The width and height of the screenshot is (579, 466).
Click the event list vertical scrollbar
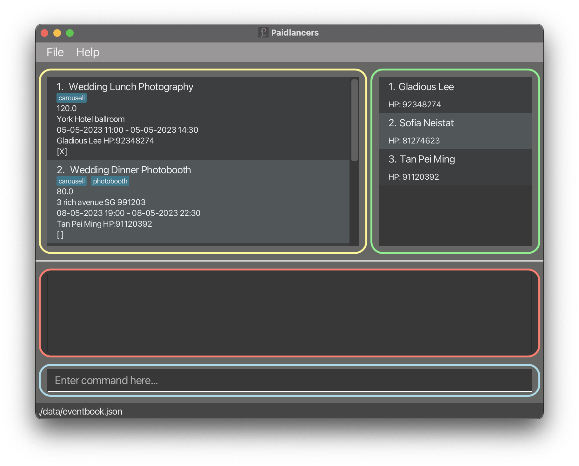[x=354, y=120]
